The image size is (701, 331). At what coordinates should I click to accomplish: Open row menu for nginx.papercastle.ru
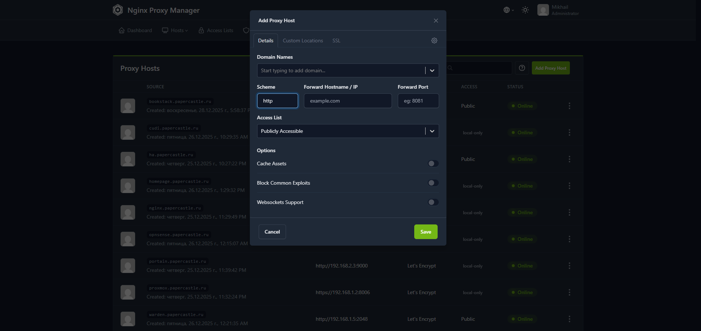[569, 212]
